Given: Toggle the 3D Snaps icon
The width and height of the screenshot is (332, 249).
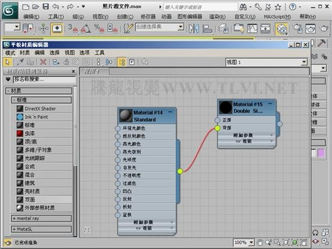Looking at the screenshot, I should click(73, 28).
